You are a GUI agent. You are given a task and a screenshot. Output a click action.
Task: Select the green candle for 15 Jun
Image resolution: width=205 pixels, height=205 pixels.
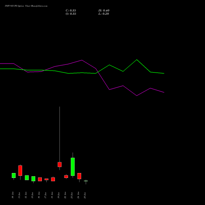33,179
